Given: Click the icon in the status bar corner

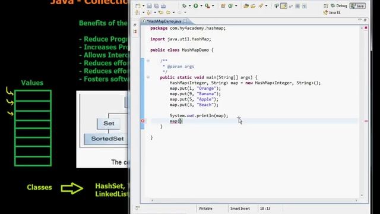Looking at the screenshot, I should tap(138, 208).
